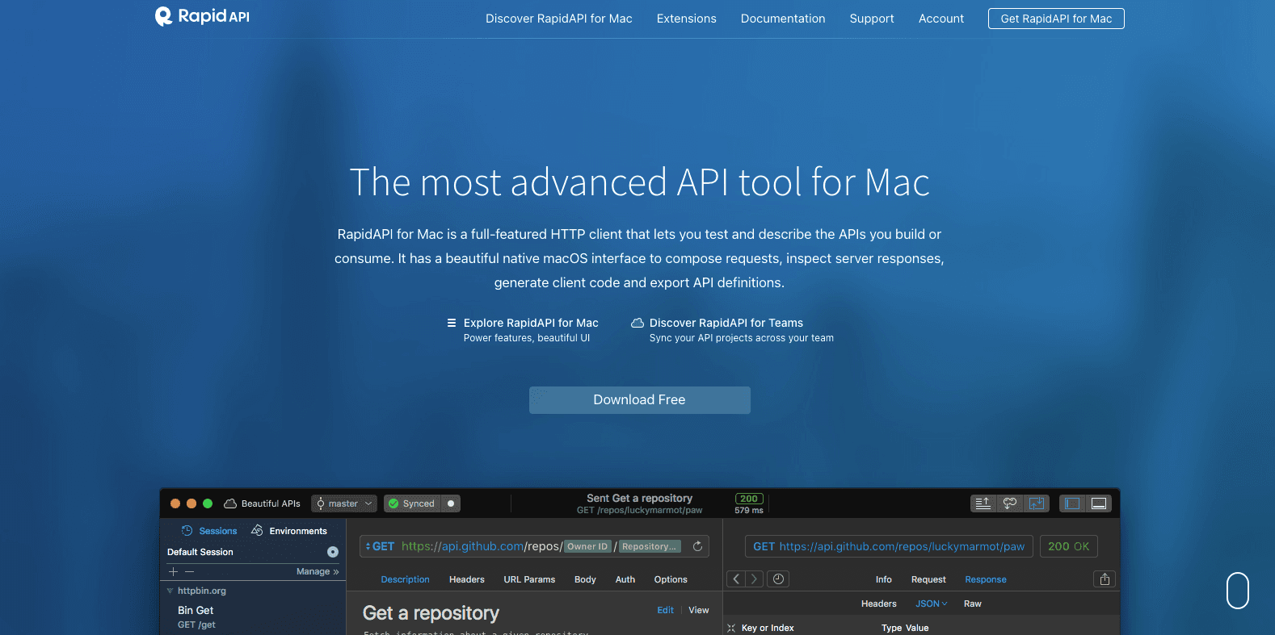Screen dimensions: 1275x635
Task: Click the expand-all icon by Key or Index
Action: click(x=731, y=628)
